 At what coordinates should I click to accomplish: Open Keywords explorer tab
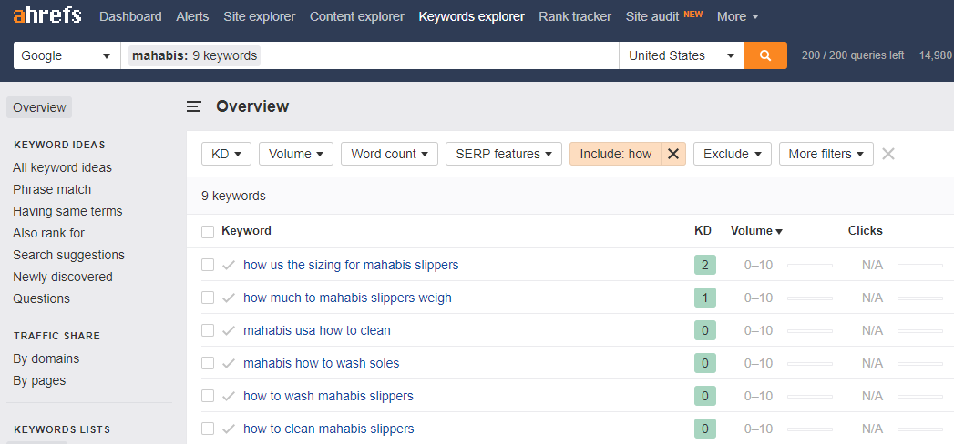[x=471, y=16]
